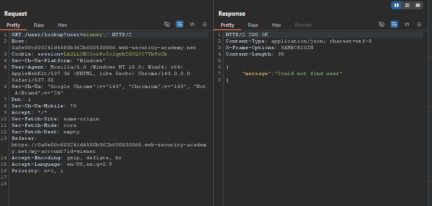Click the Accept-Language header line
This screenshot has height=206, width=432.
(x=62, y=164)
